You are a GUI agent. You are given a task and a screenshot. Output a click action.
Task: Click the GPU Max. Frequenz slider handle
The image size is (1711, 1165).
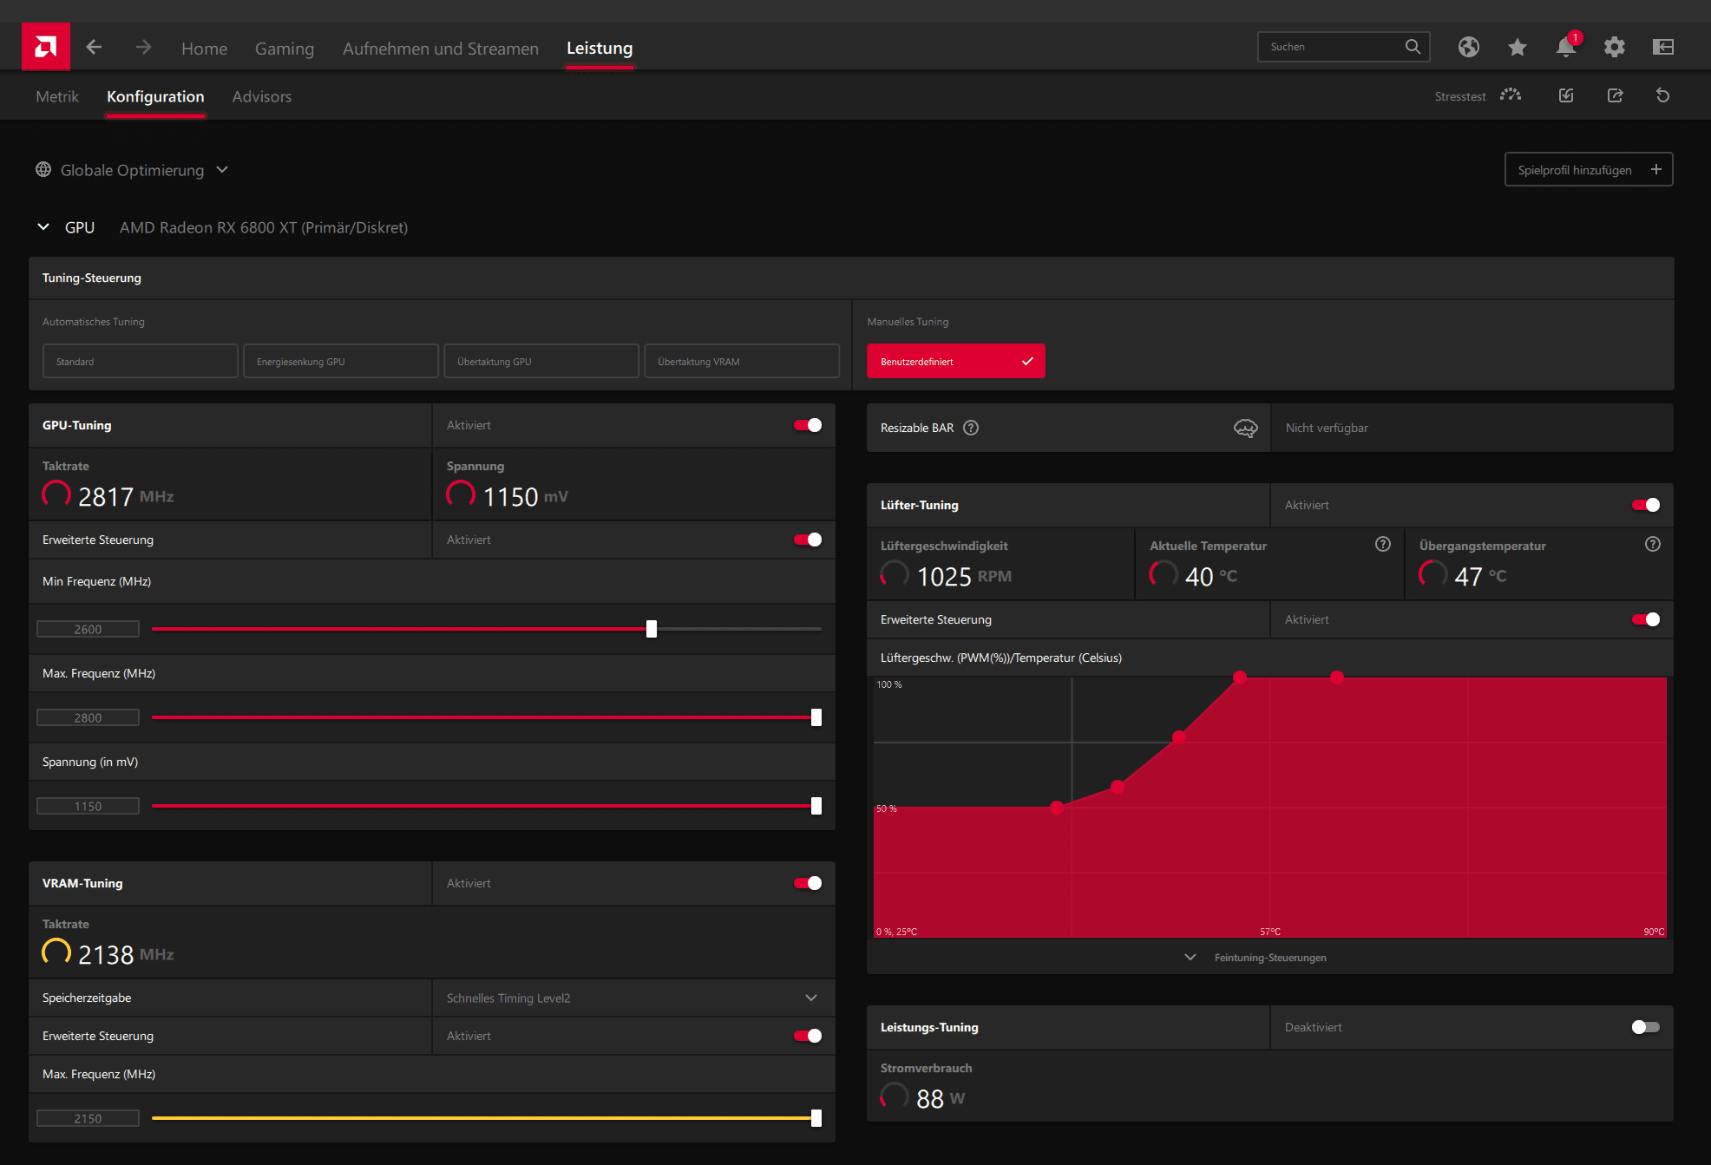pos(816,717)
